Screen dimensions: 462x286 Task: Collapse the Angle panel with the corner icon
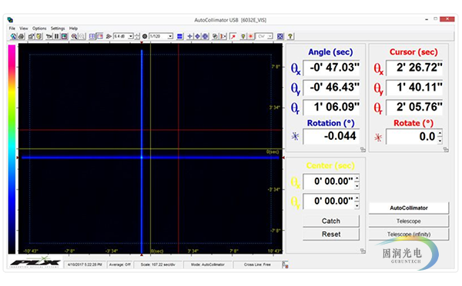pyautogui.click(x=363, y=150)
